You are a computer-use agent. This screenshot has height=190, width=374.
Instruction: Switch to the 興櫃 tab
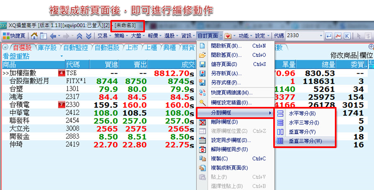tap(170, 48)
